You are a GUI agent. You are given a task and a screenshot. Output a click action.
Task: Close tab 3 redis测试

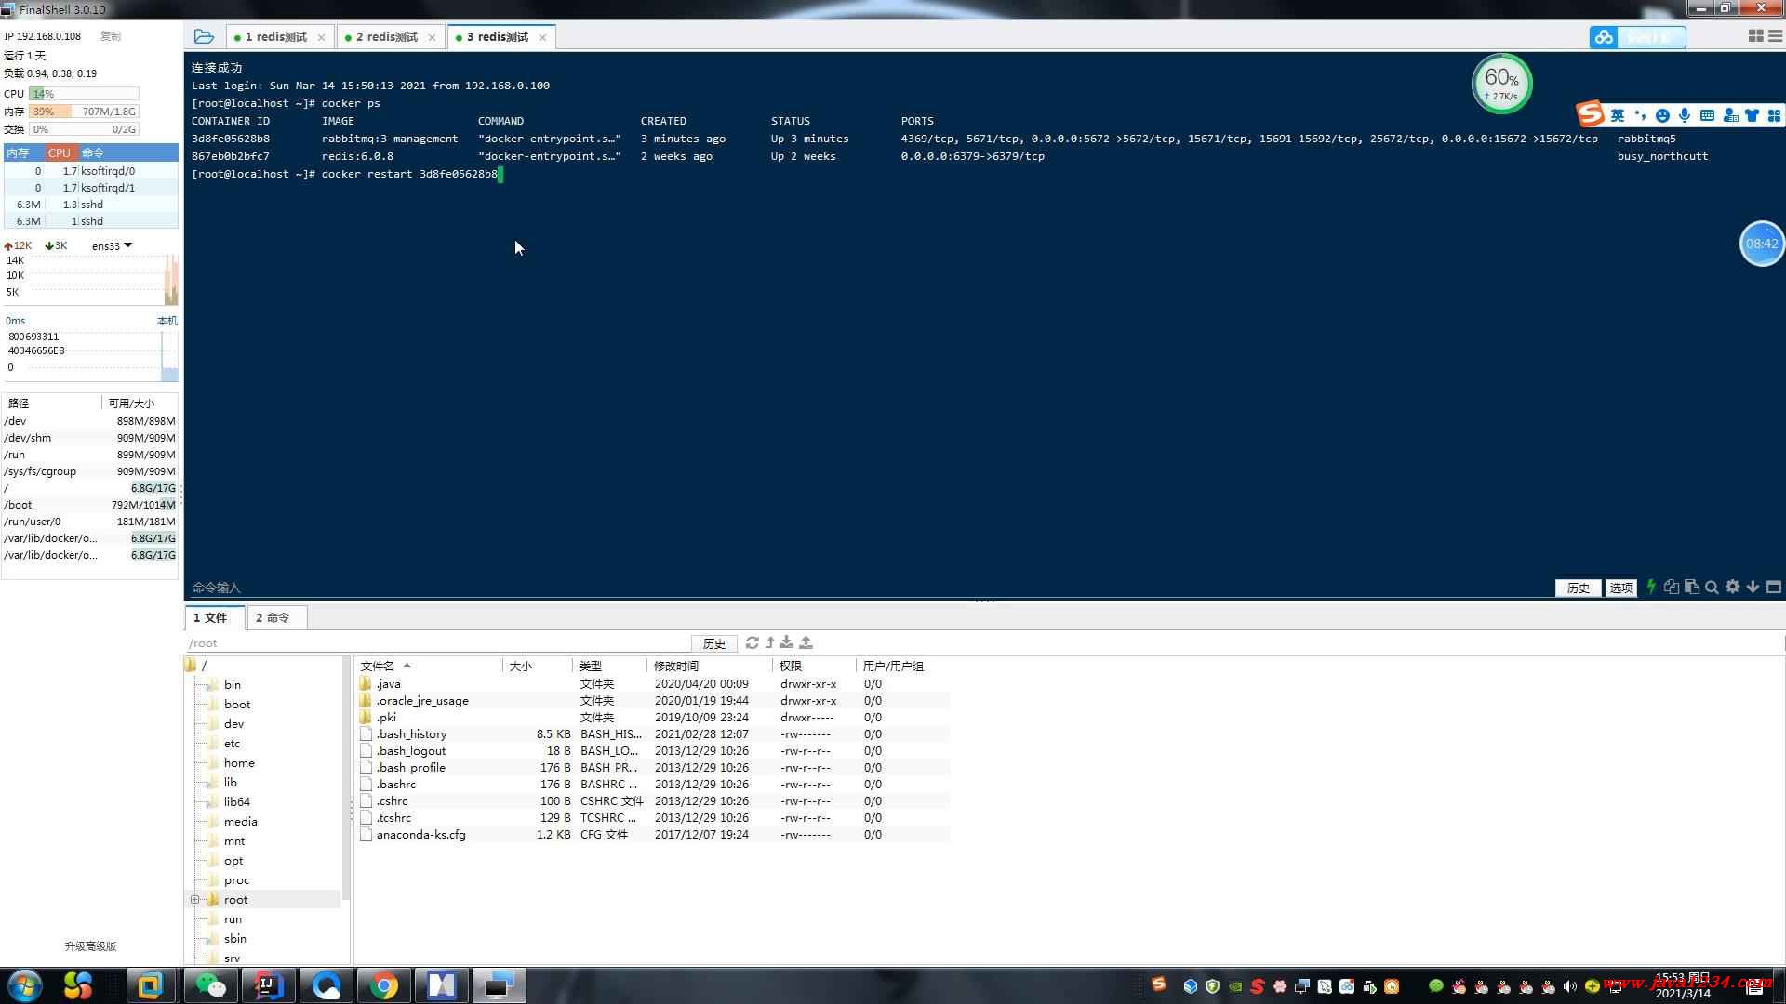(x=542, y=37)
